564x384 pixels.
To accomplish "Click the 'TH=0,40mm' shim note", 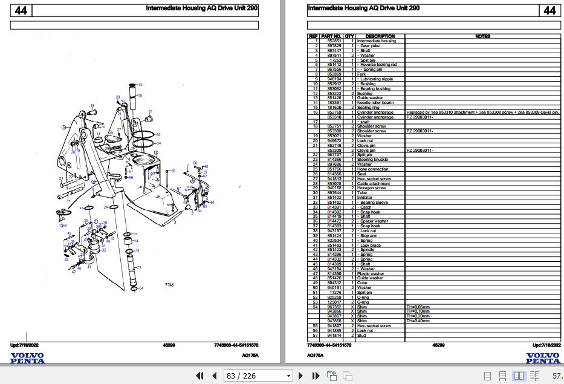I will click(418, 321).
